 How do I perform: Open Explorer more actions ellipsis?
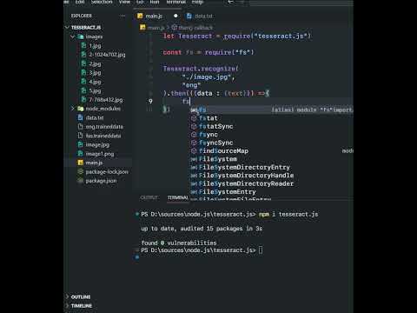(122, 16)
